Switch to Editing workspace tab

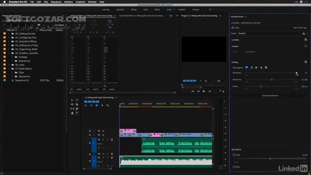pyautogui.click(x=134, y=10)
